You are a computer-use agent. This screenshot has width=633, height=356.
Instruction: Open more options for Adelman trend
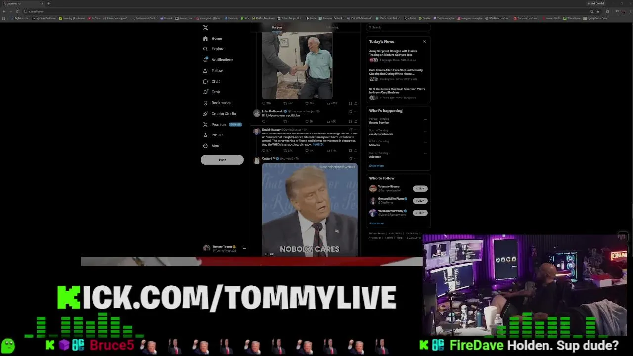click(426, 154)
